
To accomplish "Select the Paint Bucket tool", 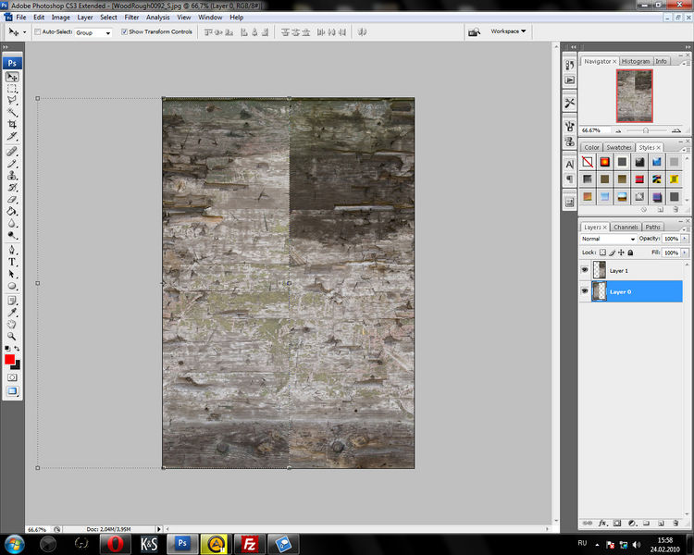I will pyautogui.click(x=12, y=211).
